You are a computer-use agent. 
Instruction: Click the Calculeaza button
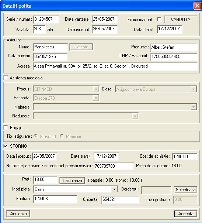click(x=72, y=180)
